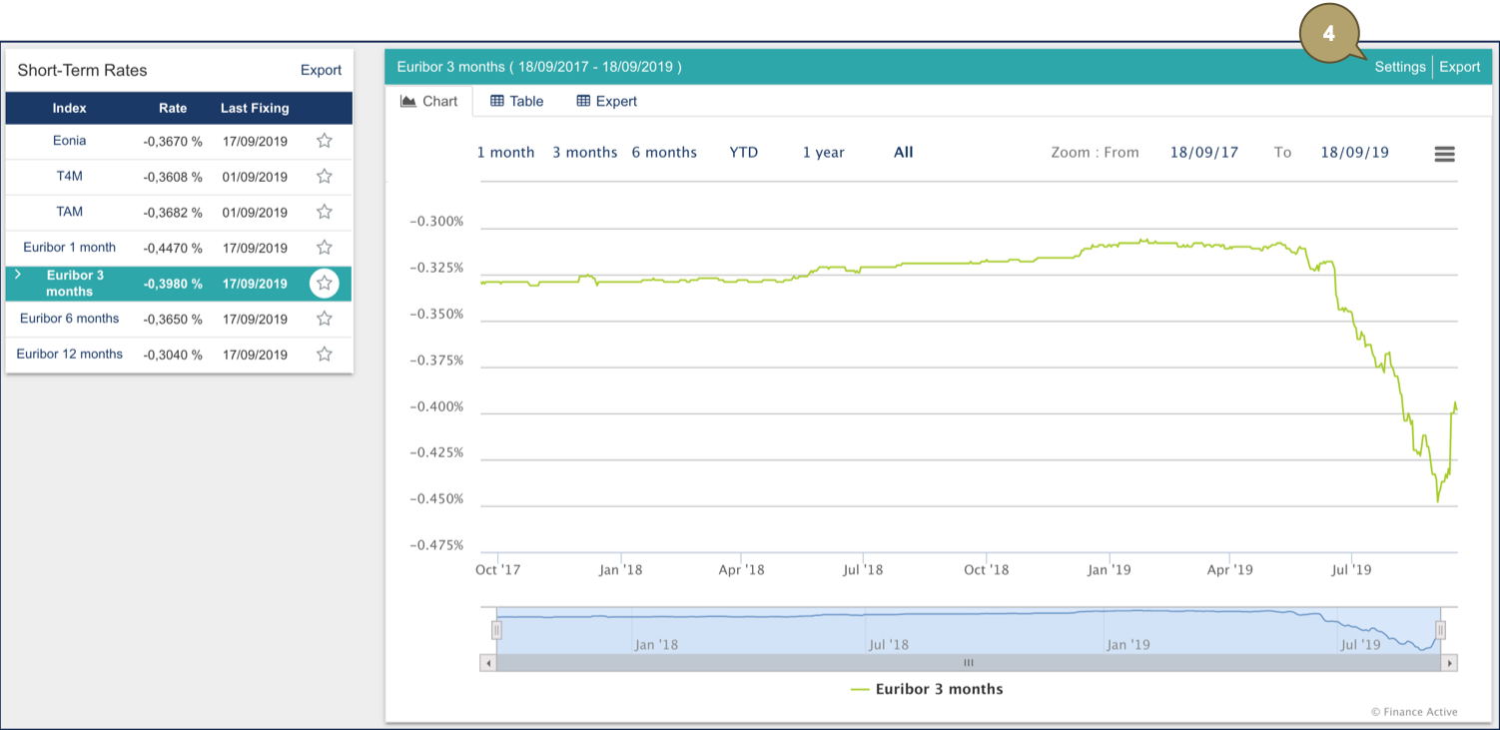Click the navigator scrollbar right arrow
The height and width of the screenshot is (730, 1500).
(1450, 663)
